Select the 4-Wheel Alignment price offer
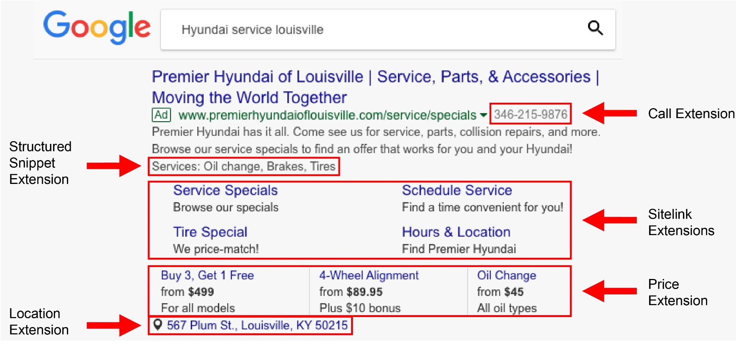 (x=369, y=276)
